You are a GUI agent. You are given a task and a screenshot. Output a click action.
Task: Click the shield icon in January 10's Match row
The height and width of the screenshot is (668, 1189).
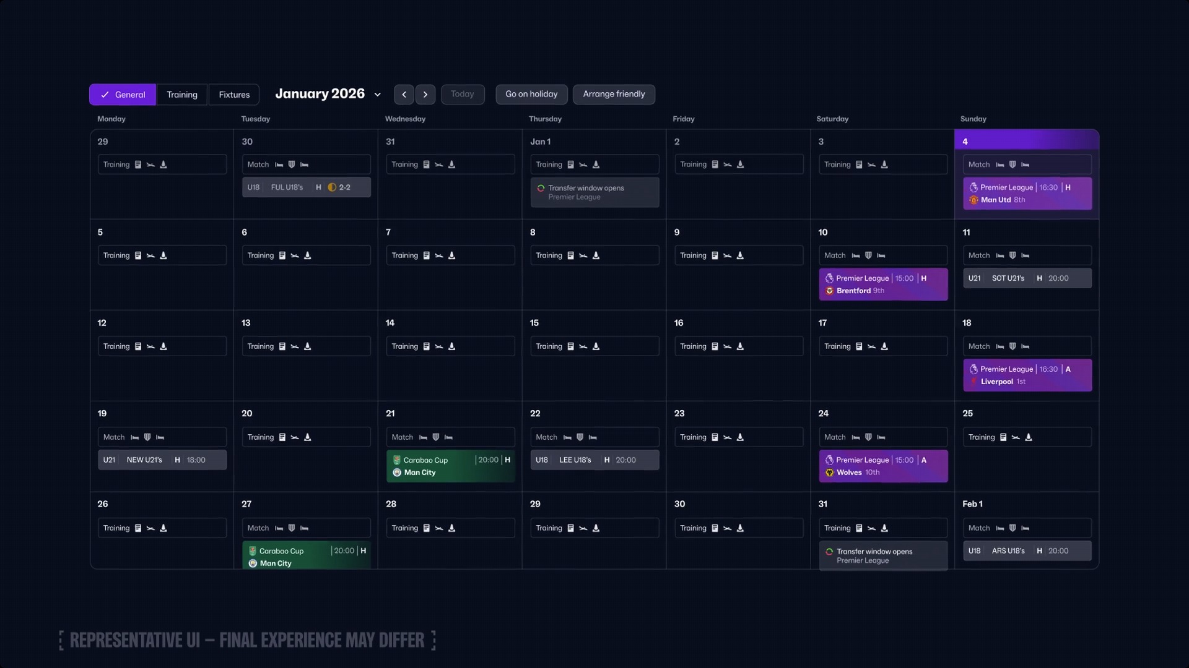(x=868, y=255)
